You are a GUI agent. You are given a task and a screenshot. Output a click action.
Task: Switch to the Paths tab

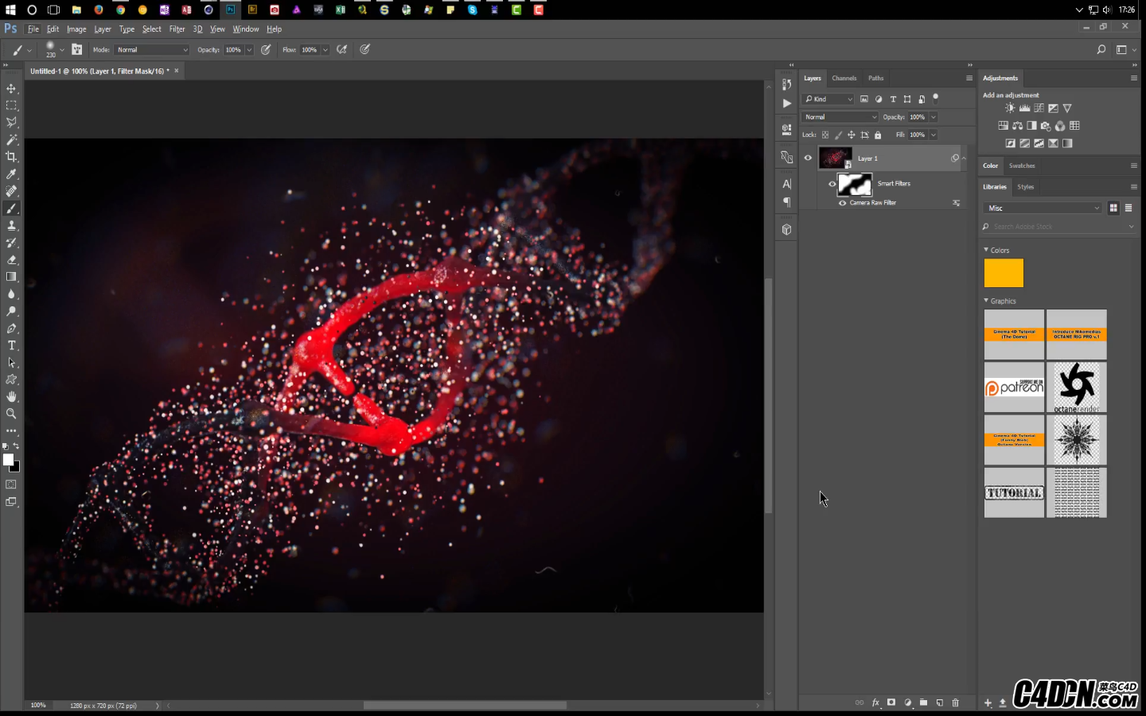[x=875, y=78]
